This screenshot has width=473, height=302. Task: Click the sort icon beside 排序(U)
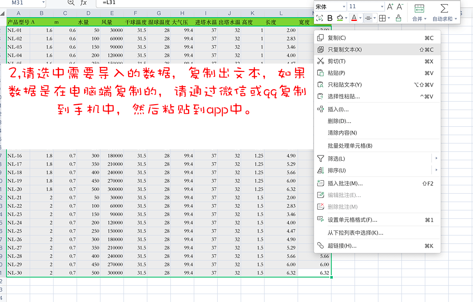pyautogui.click(x=320, y=170)
